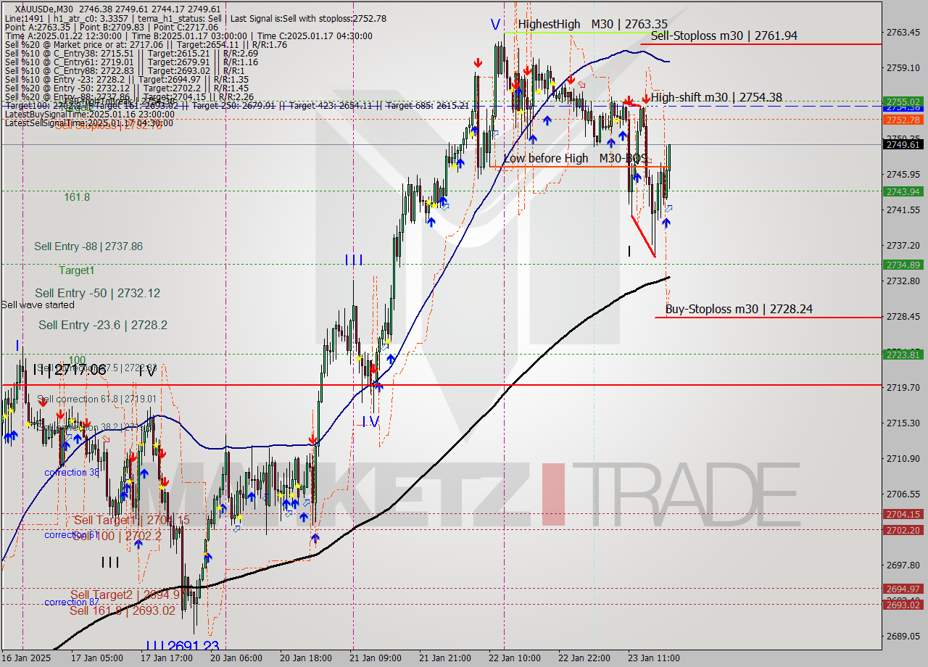This screenshot has height=667, width=928.
Task: Click the 'Sell Entry -50 | 2732.12' label
Action: pyautogui.click(x=97, y=293)
